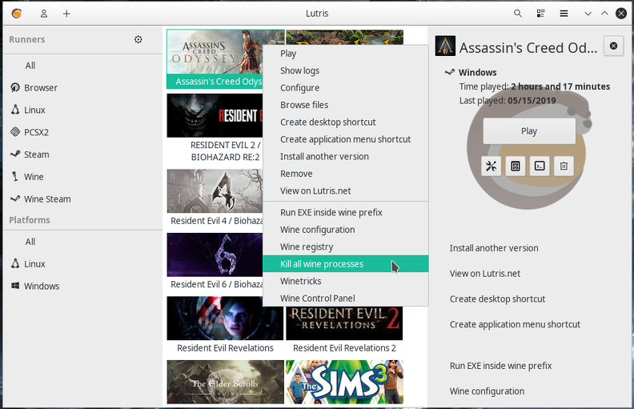Select the Assassin's Creed Odyssey game tile

click(x=215, y=59)
